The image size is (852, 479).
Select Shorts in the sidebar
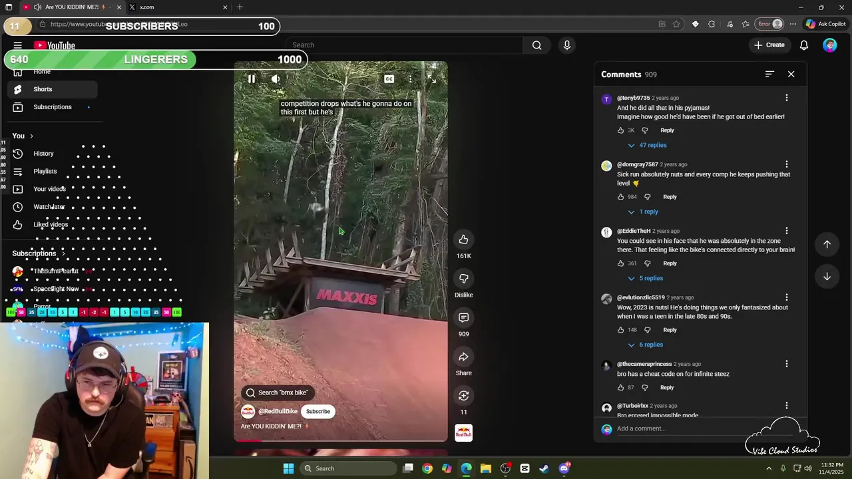point(52,89)
